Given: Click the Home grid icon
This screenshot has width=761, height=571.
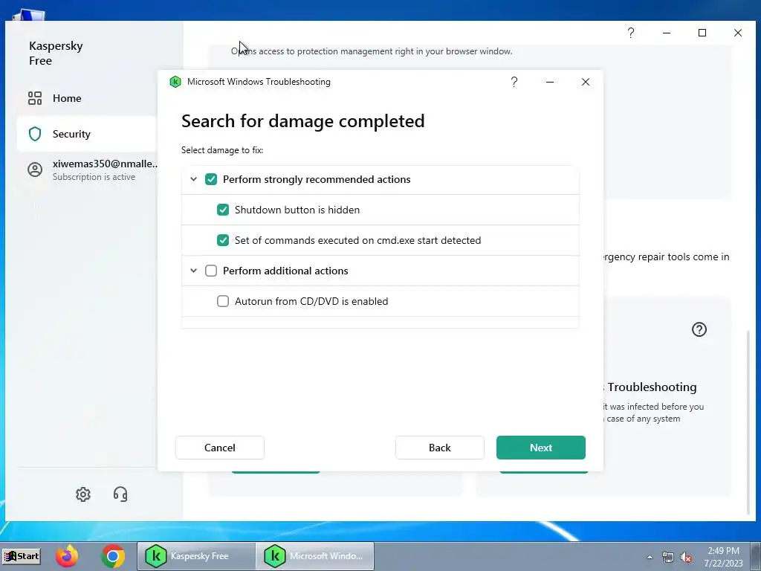Looking at the screenshot, I should tap(35, 98).
